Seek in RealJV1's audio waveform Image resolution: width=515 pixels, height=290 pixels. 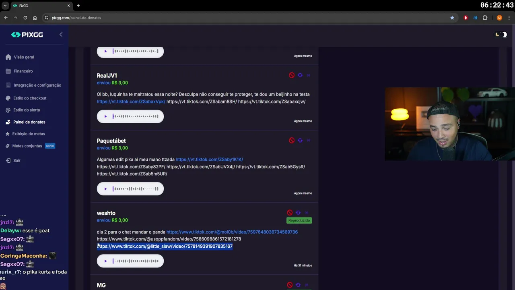[x=136, y=116]
